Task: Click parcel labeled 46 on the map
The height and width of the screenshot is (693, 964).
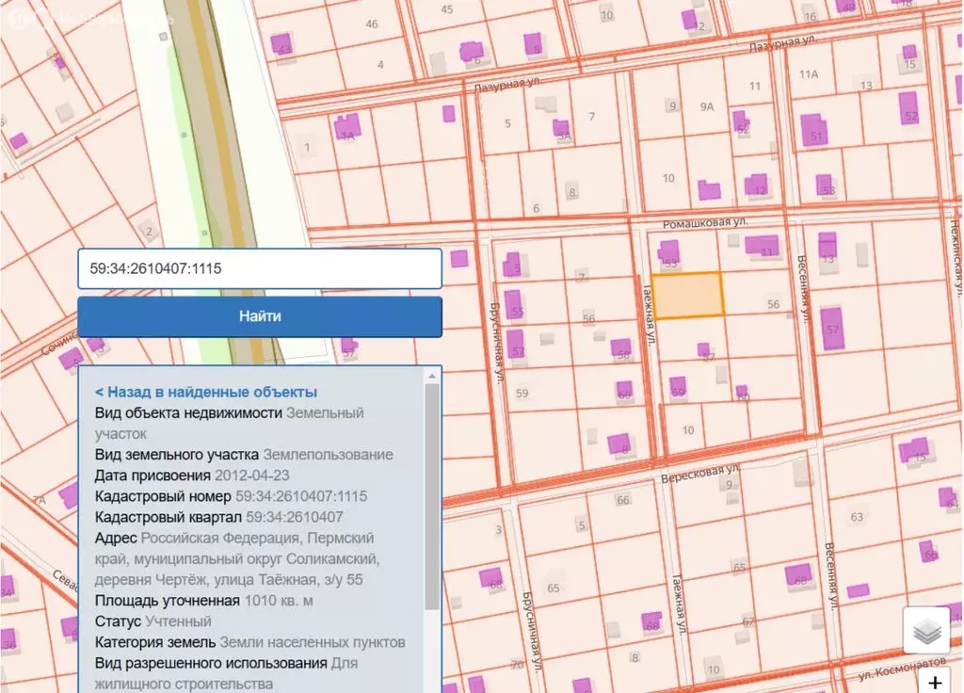Action: [x=372, y=24]
